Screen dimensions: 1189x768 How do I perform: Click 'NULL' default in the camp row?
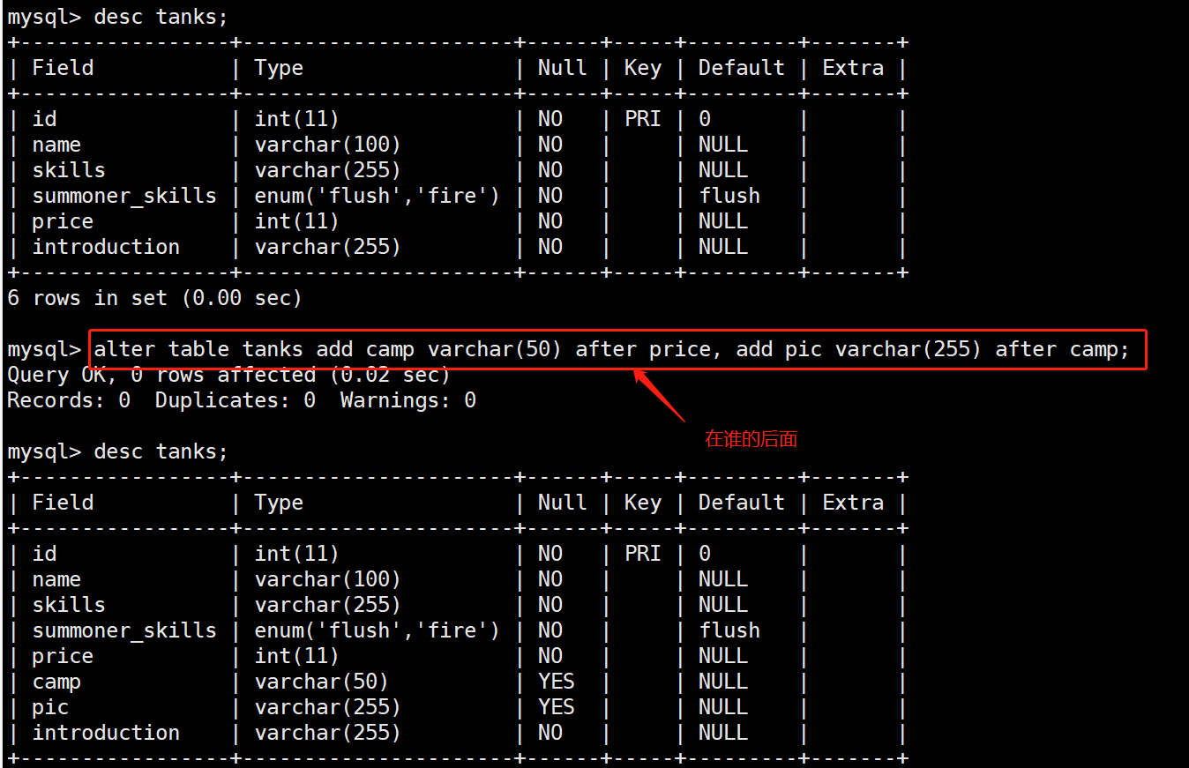tap(723, 682)
